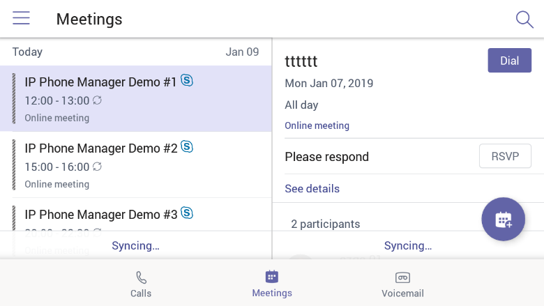Click the Jan 09 date label
Screen dimensions: 544x306
pyautogui.click(x=242, y=52)
